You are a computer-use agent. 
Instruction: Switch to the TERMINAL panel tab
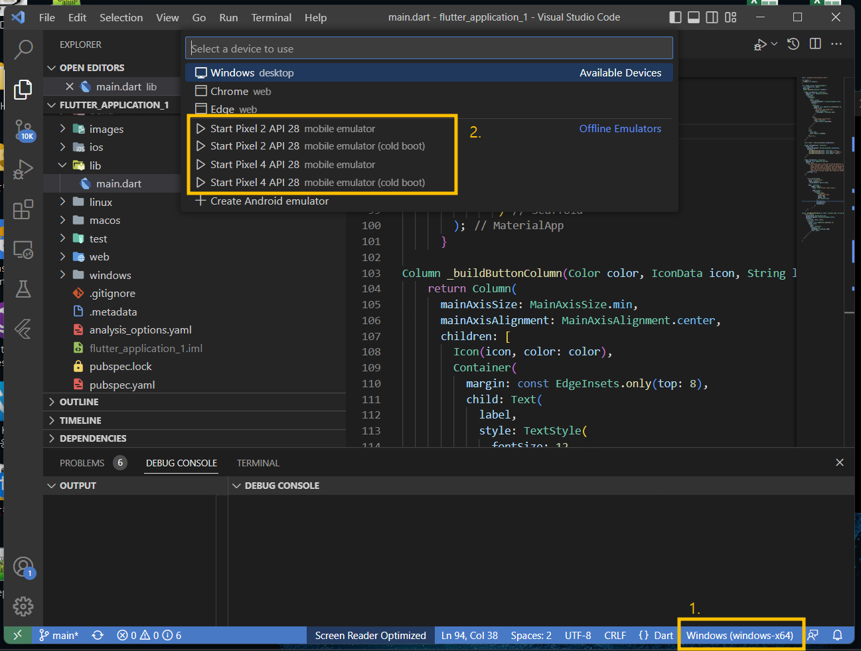258,463
